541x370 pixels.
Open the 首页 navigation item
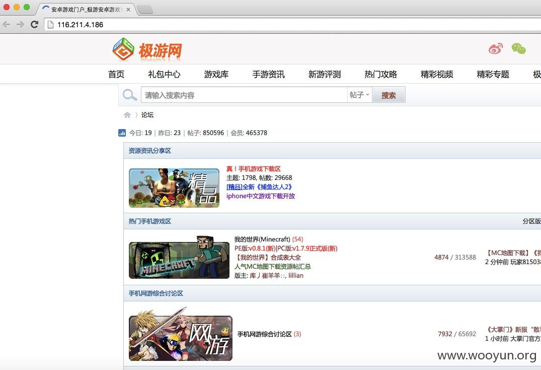coord(116,74)
